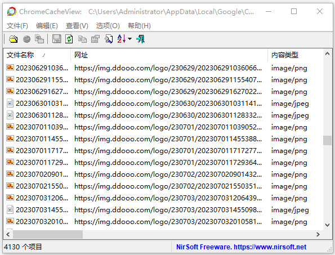The width and height of the screenshot is (335, 255).
Task: Open the 编辑(E) menu
Action: click(47, 26)
